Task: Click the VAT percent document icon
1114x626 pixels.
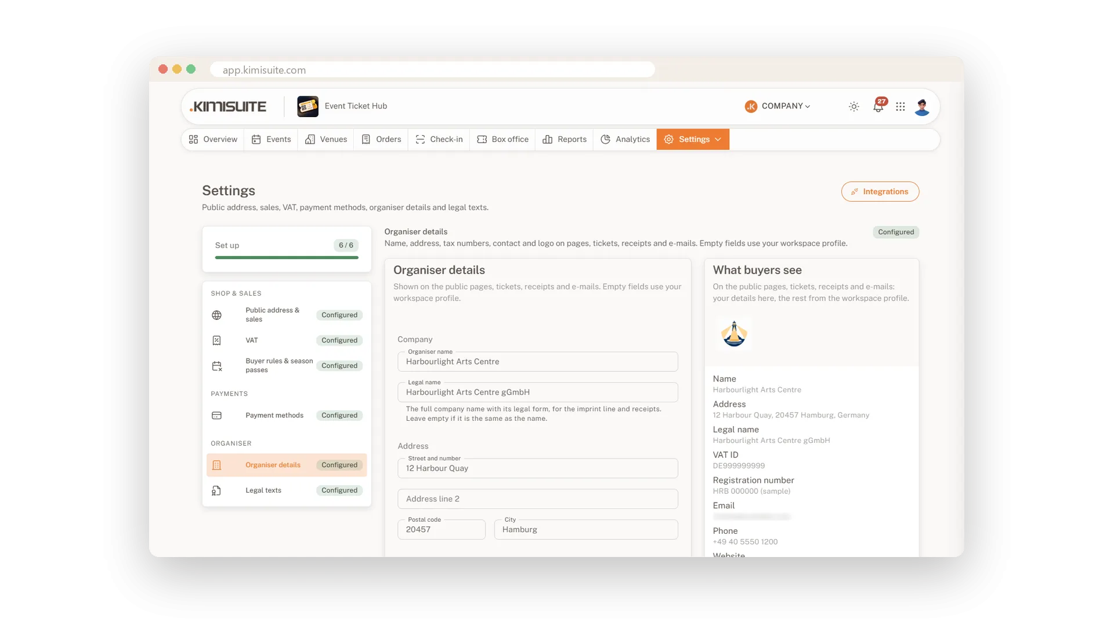Action: pos(216,340)
